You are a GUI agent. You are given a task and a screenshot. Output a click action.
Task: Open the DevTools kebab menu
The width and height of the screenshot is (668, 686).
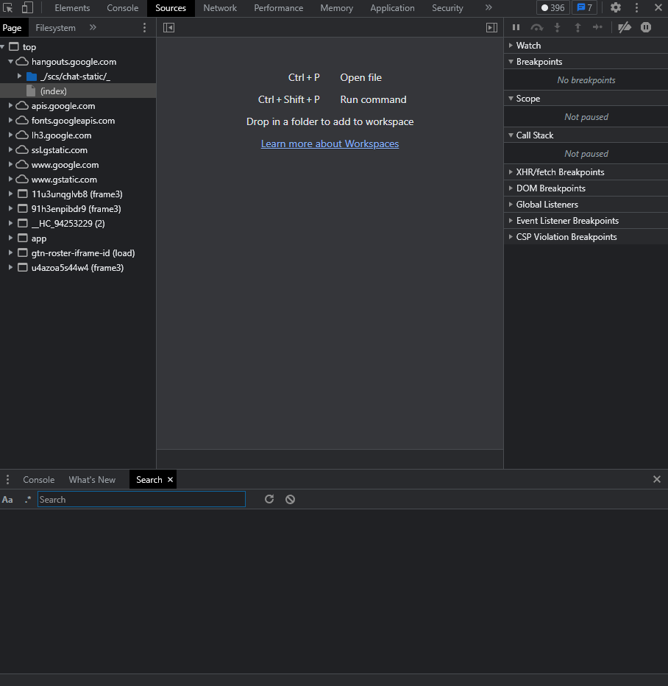coord(636,7)
